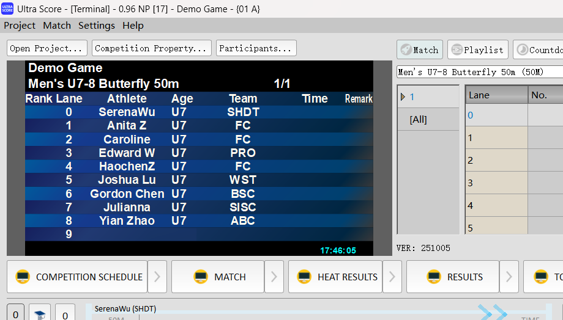Open the Settings menu
The image size is (563, 320).
click(96, 25)
